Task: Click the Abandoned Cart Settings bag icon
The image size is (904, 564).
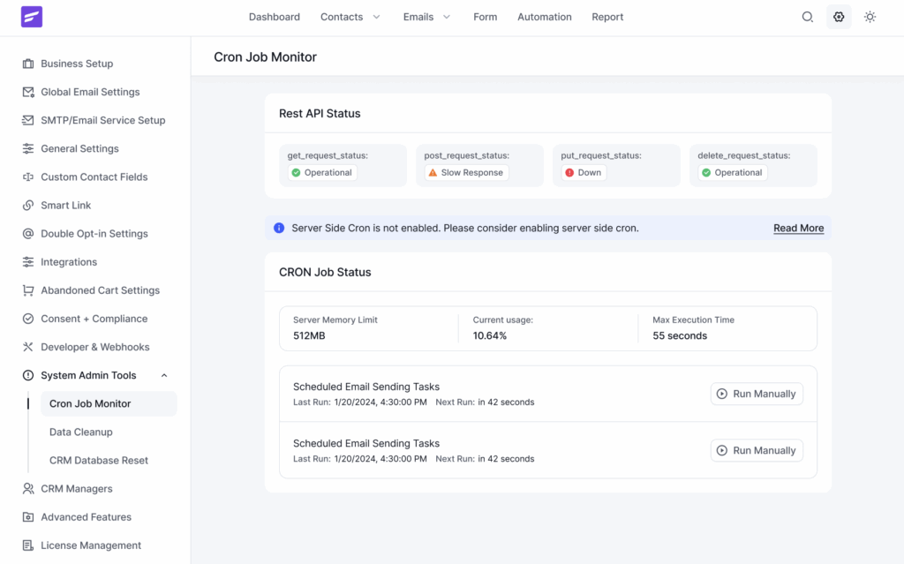Action: [27, 290]
